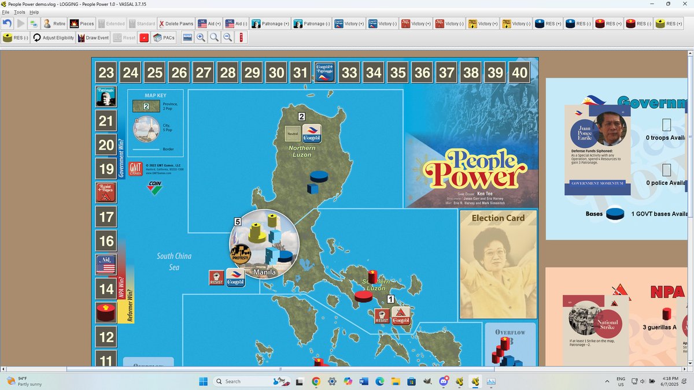The height and width of the screenshot is (390, 694).
Task: Select the blue Government base in Northern Luzon
Action: [x=319, y=176]
